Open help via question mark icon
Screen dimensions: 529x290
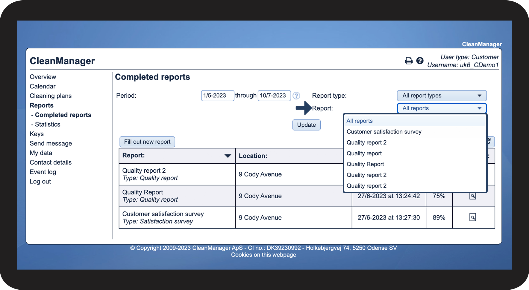coord(420,61)
